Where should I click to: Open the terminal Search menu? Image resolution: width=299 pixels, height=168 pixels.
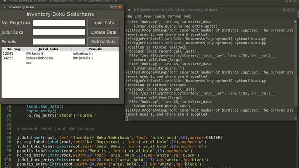[x=160, y=16]
